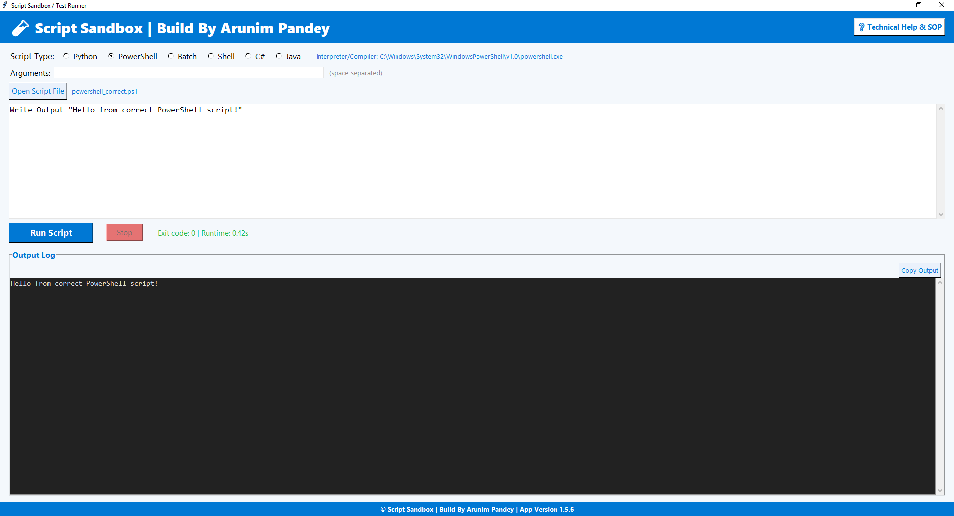The image size is (954, 516).
Task: Copy the output log text
Action: coord(919,271)
